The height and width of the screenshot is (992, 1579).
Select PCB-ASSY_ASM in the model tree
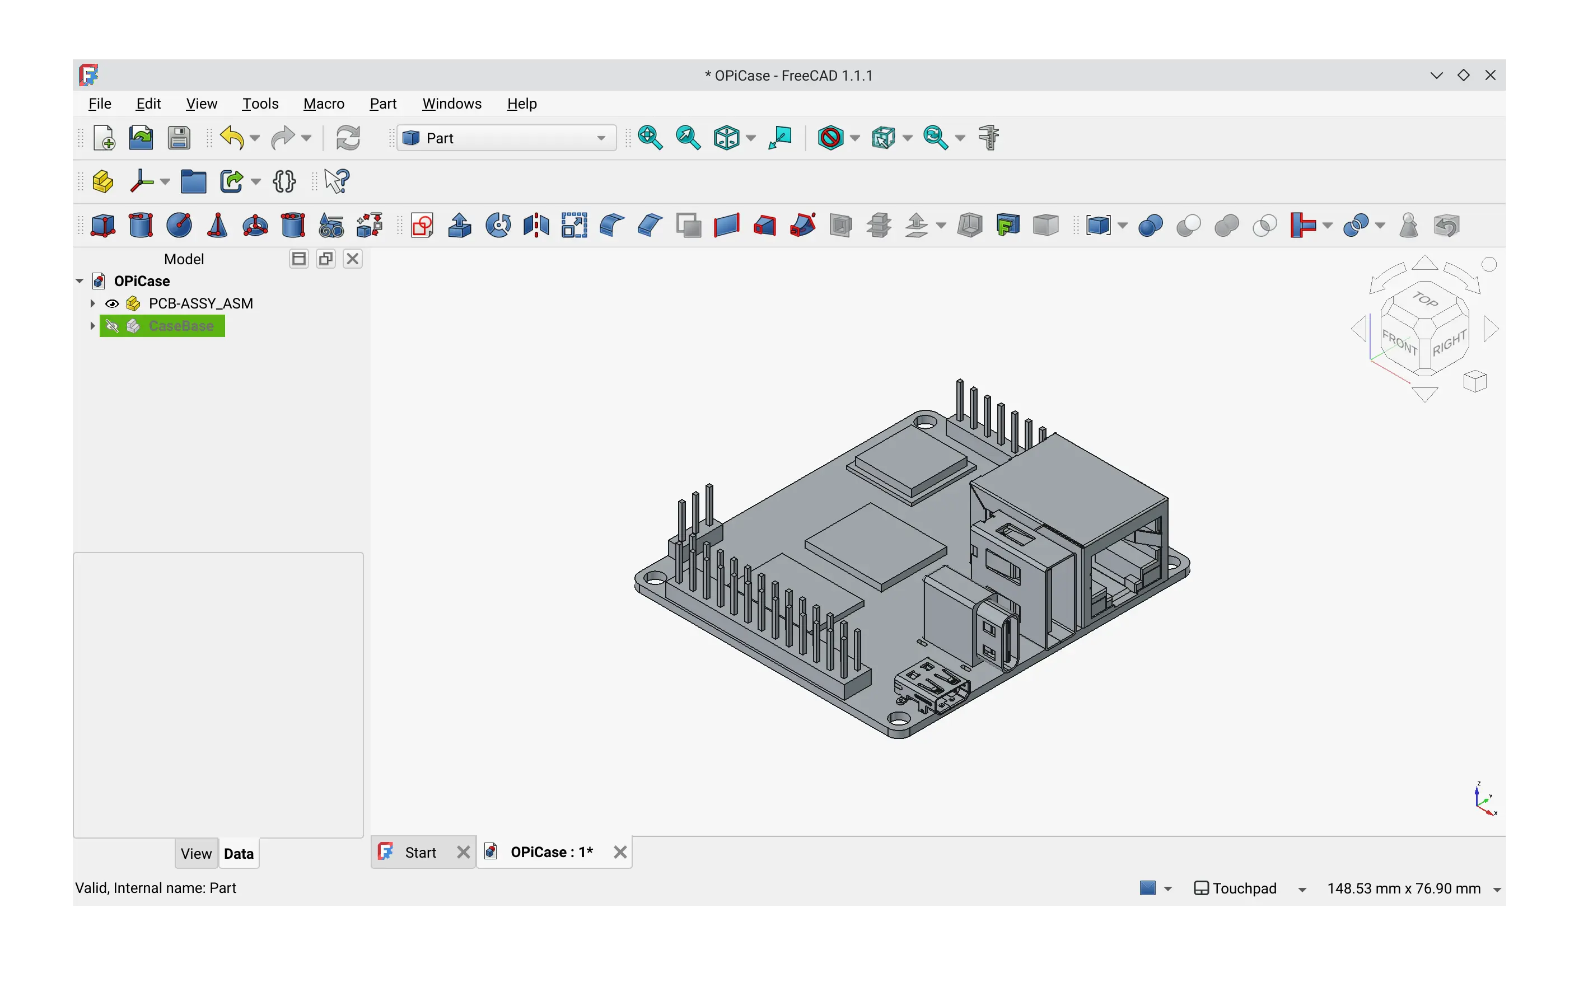200,303
